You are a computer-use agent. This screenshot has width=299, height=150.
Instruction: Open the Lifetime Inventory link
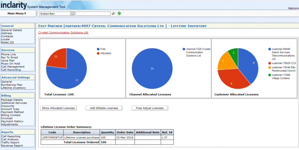pyautogui.click(x=13, y=88)
